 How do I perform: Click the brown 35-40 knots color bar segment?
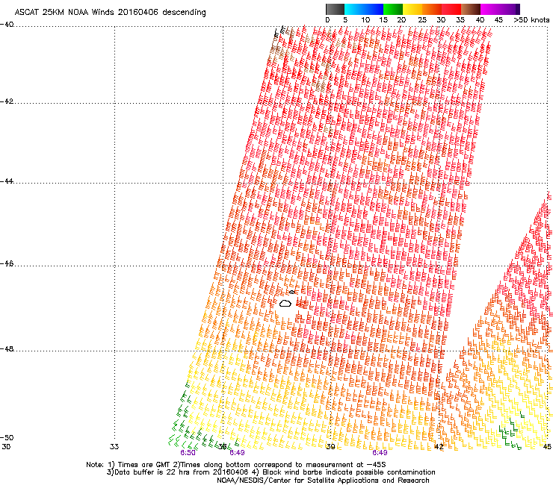coord(471,9)
